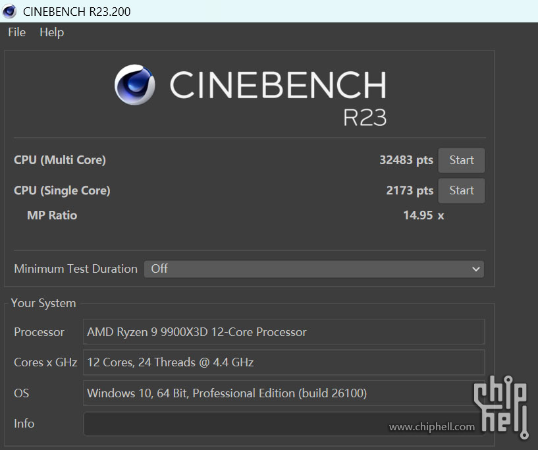The width and height of the screenshot is (538, 450).
Task: Open the Minimum Test Duration dropdown
Action: 314,269
